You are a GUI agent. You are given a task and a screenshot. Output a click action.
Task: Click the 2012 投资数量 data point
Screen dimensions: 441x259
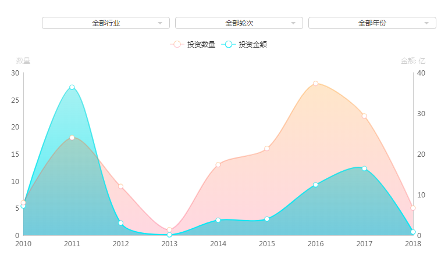point(120,186)
